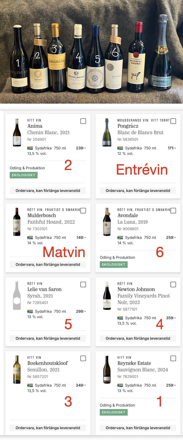
Task: Select the Pongrácz Blanc de Blancs checkbox
Action: (173, 121)
